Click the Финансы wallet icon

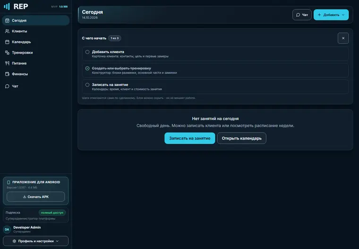tap(7, 74)
